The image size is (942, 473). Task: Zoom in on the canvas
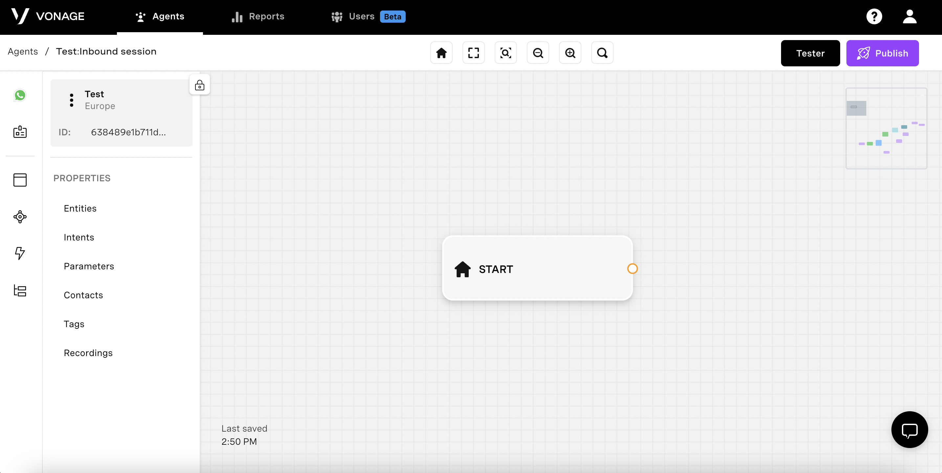[570, 53]
